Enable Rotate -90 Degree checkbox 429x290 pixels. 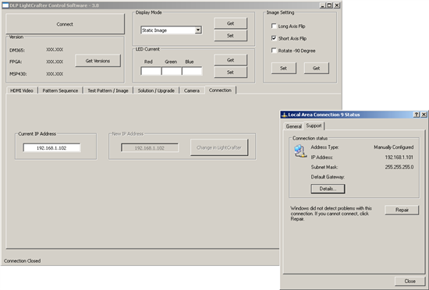(274, 51)
